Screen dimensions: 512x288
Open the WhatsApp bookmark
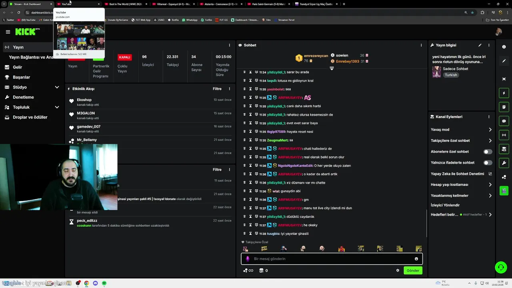(190, 20)
